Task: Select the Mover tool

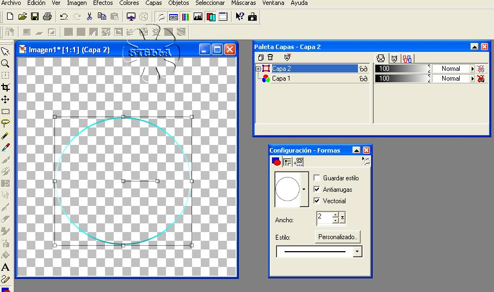Action: pos(5,99)
